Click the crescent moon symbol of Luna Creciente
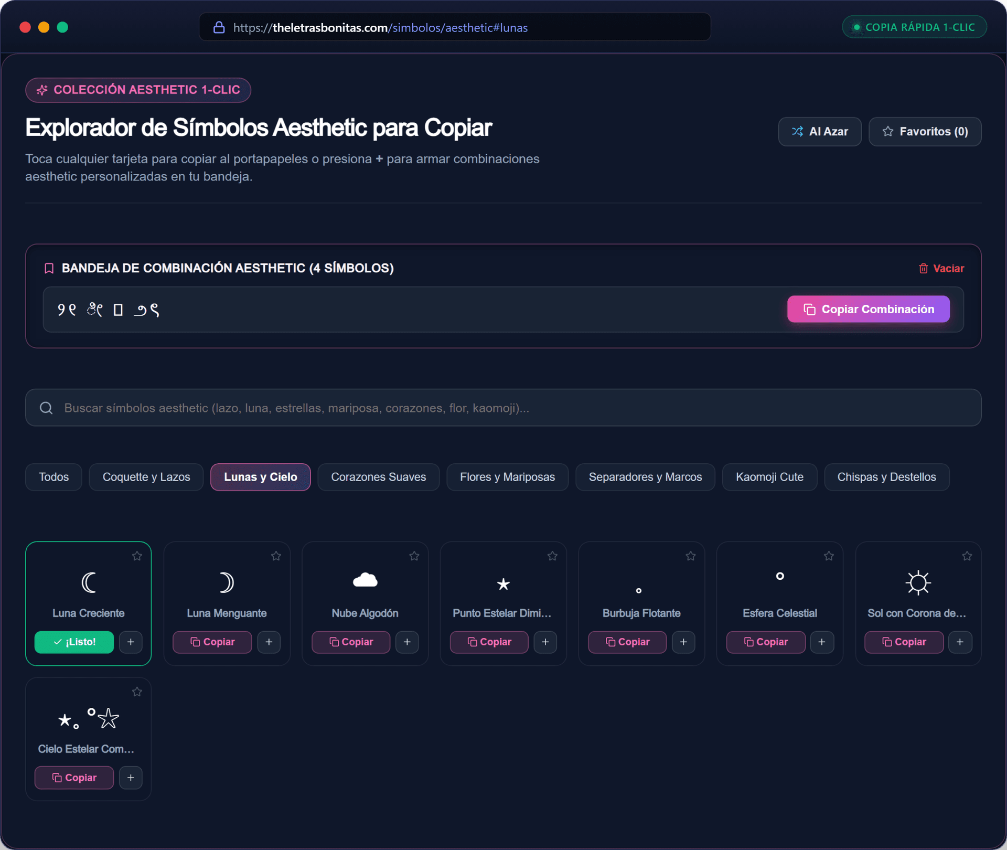 click(89, 582)
